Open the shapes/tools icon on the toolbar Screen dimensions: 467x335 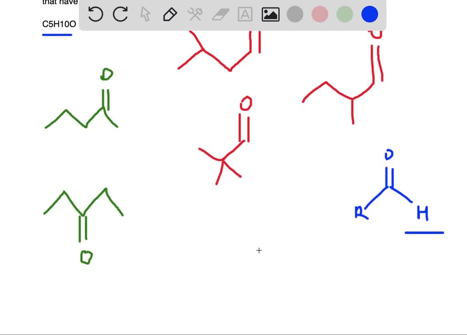point(195,14)
